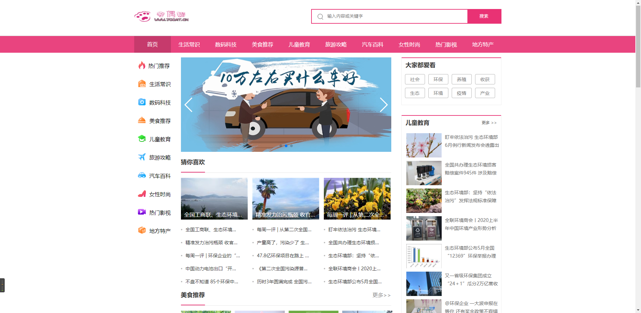Click the site logo with the paw print
This screenshot has height=313, width=641.
162,16
